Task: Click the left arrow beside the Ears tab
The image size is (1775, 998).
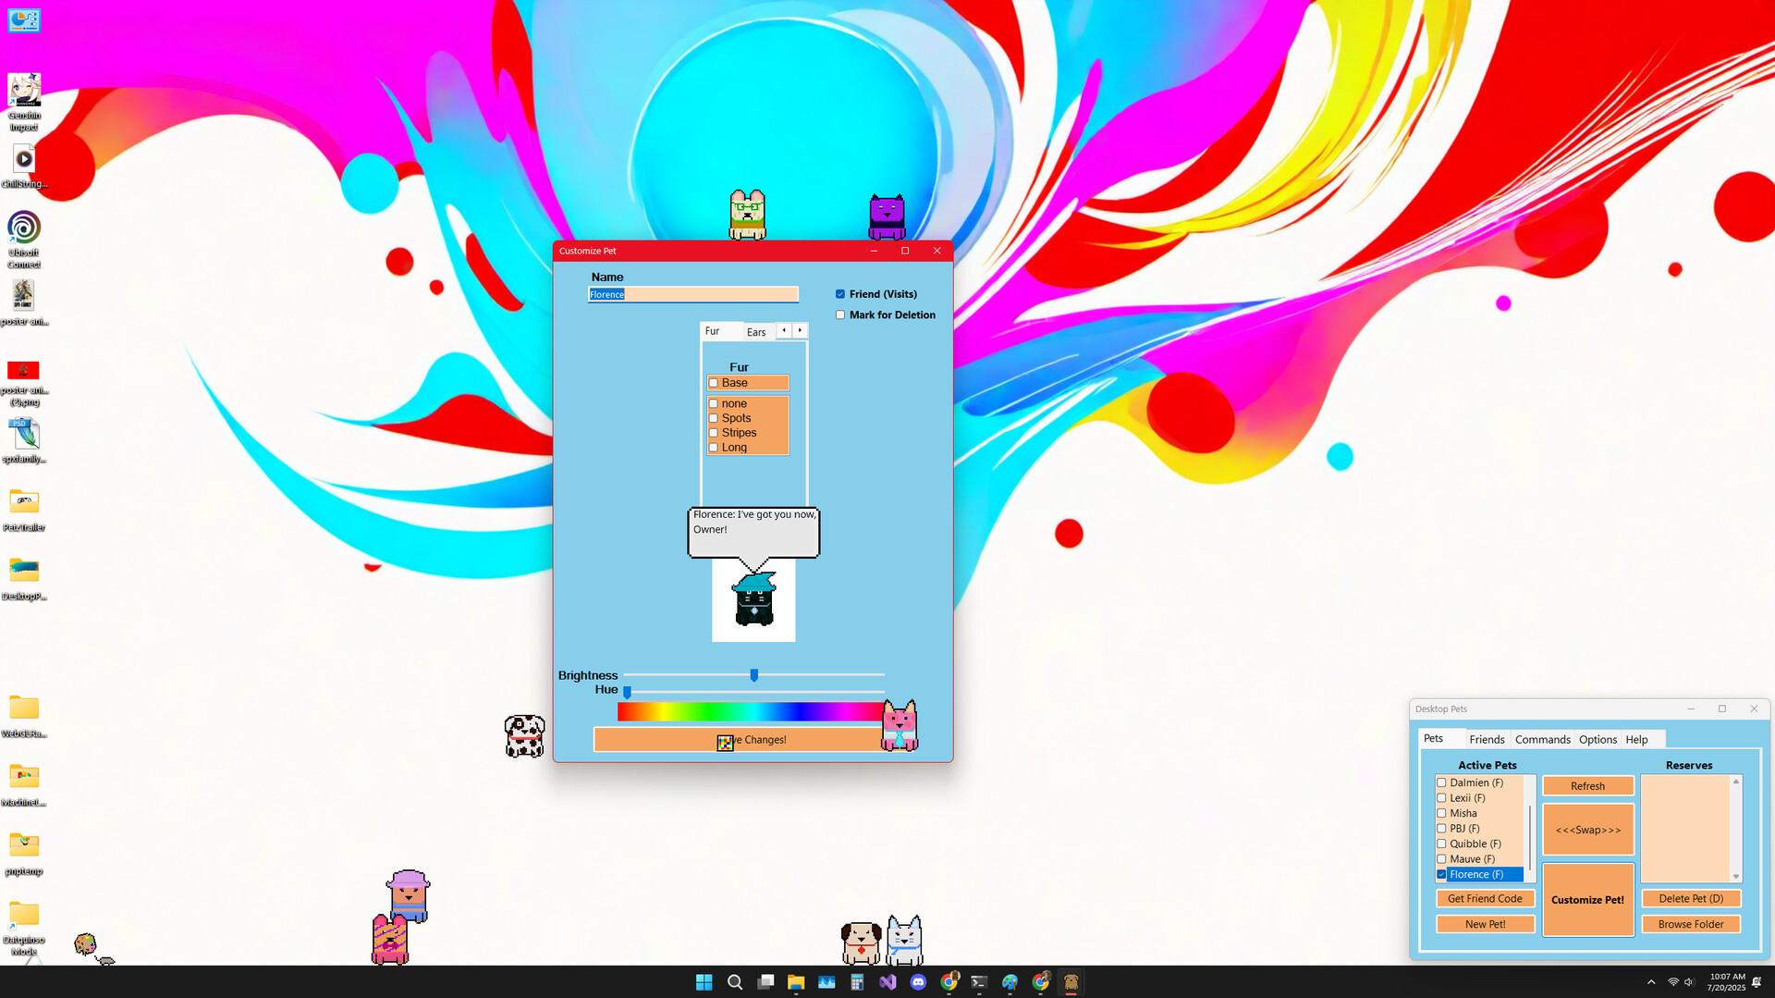Action: point(783,330)
